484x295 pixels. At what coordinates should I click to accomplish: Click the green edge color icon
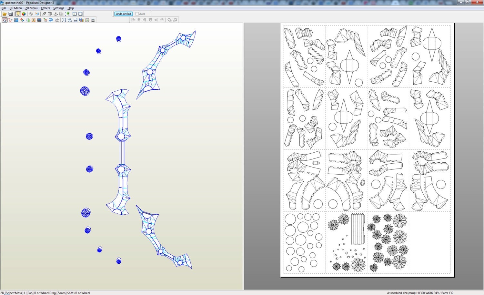tap(28, 20)
